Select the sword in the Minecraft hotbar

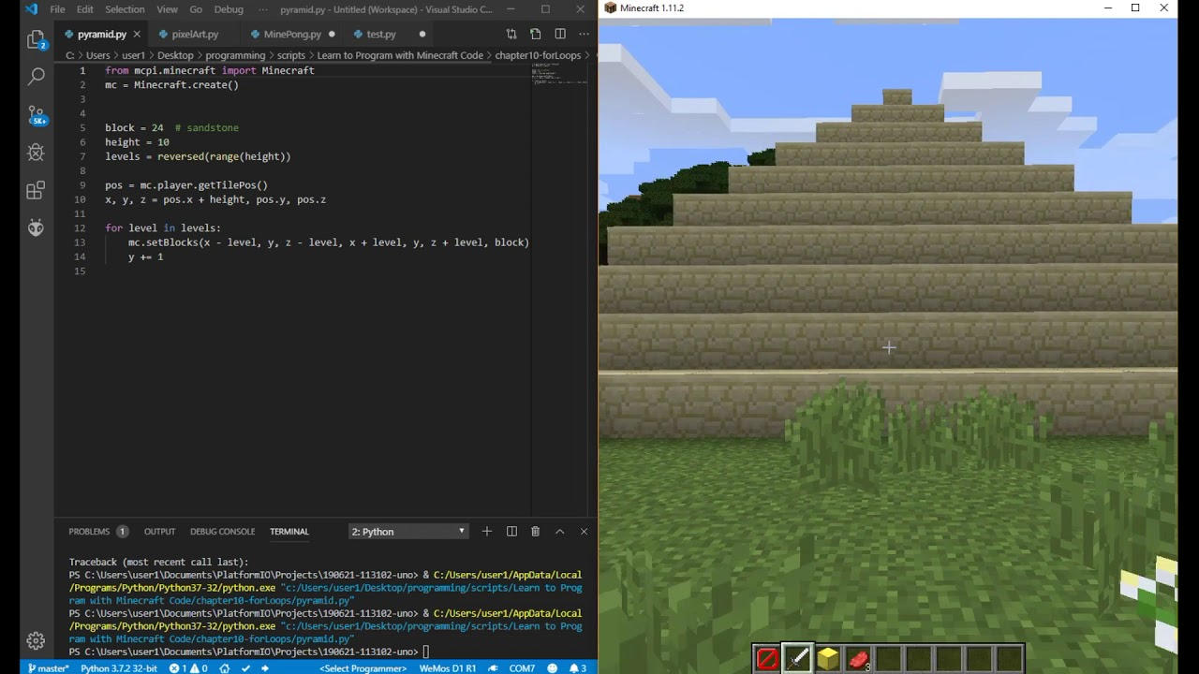click(x=797, y=659)
